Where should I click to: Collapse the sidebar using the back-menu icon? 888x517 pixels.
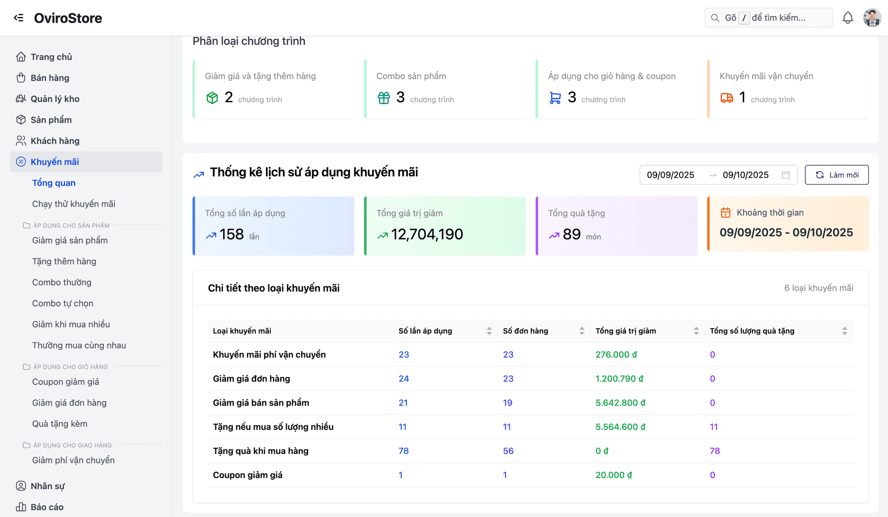click(18, 18)
